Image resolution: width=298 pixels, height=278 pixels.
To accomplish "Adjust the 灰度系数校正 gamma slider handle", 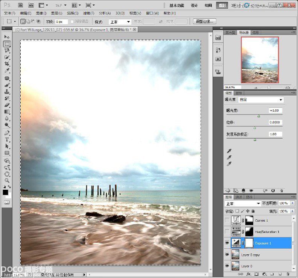I will coord(255,140).
